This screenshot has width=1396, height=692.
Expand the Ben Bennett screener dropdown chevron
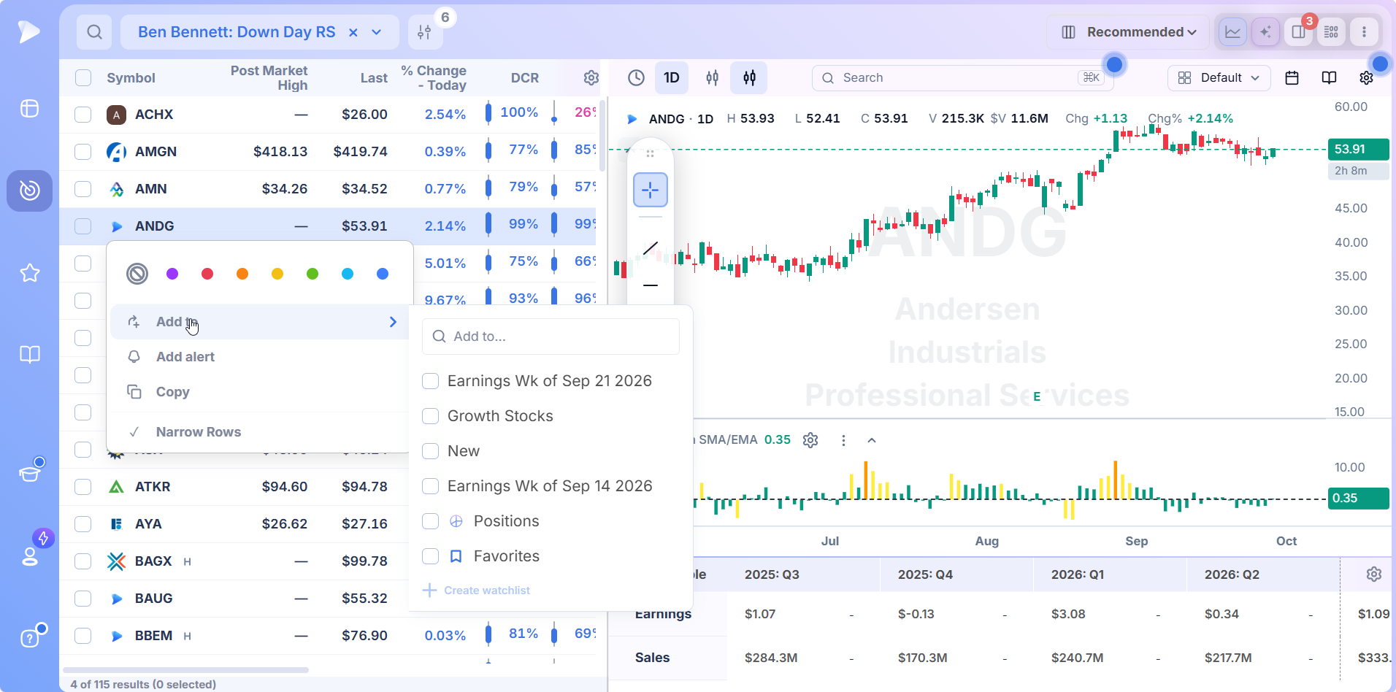tap(377, 32)
